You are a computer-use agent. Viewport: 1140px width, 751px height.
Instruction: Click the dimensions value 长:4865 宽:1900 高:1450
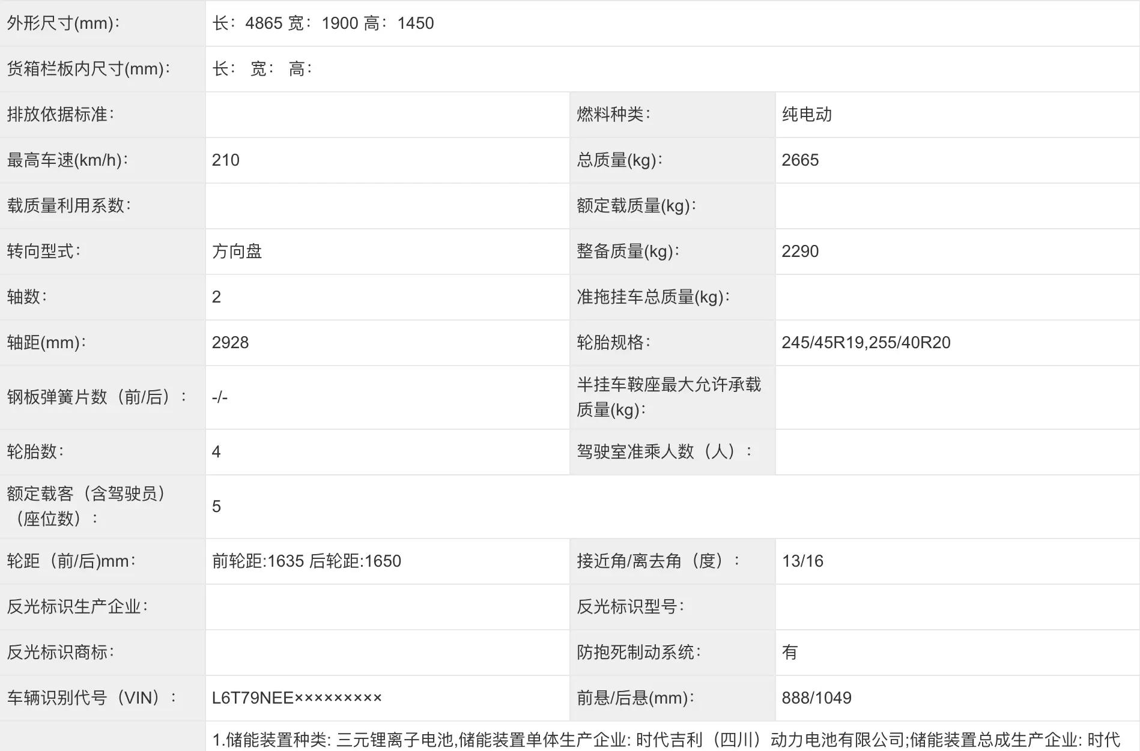(x=323, y=23)
